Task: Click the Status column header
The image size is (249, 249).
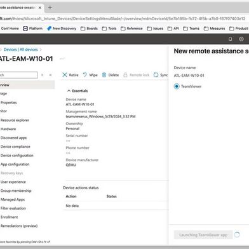Action: click(112, 196)
